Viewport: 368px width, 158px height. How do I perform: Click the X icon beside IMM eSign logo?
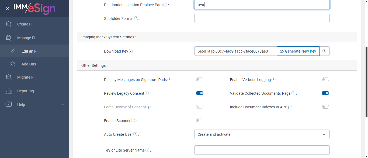pos(8,8)
